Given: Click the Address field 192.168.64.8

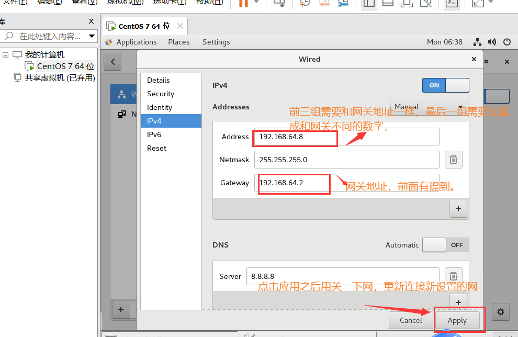Looking at the screenshot, I should pos(347,137).
